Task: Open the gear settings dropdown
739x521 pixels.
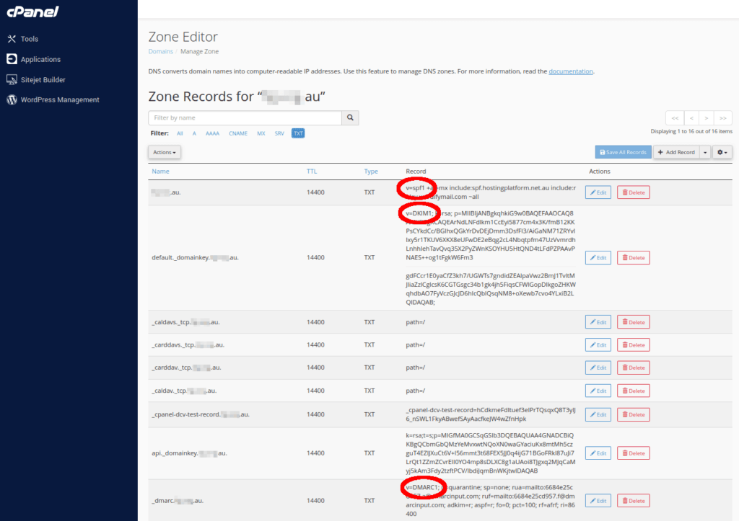Action: pyautogui.click(x=722, y=152)
